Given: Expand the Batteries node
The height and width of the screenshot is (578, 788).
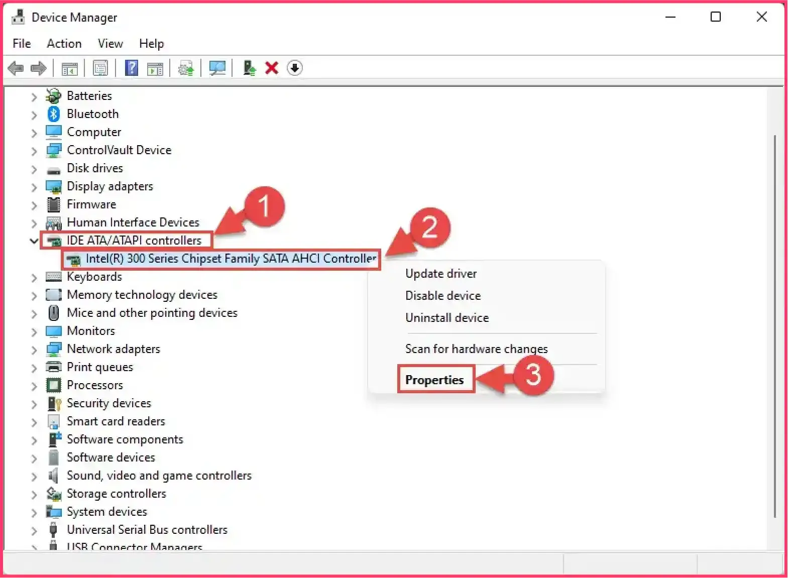Looking at the screenshot, I should click(34, 96).
